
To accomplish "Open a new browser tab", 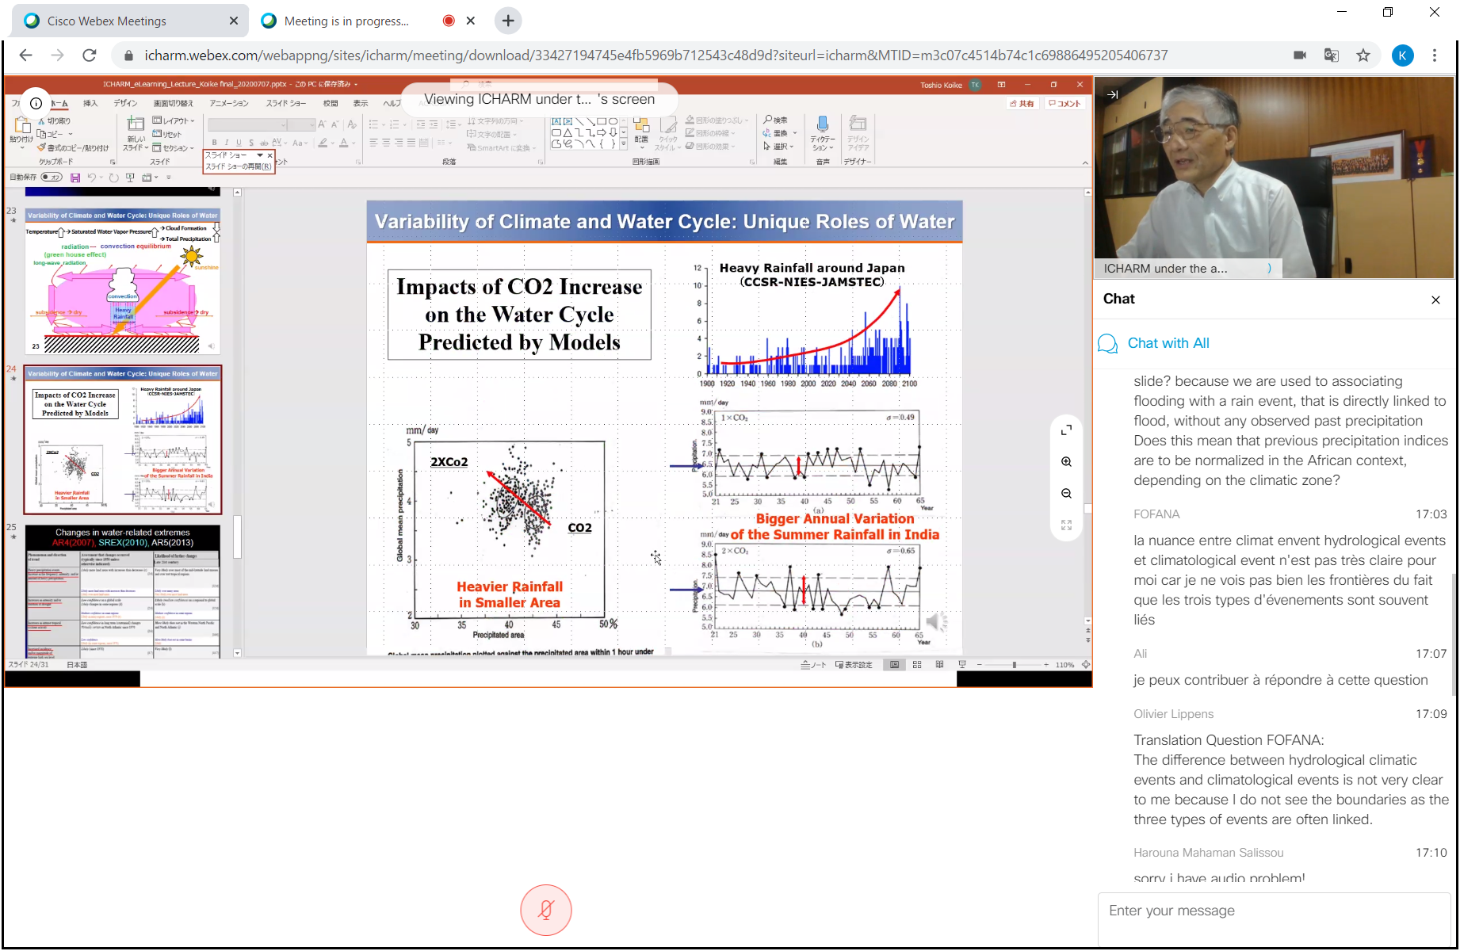I will 508,21.
